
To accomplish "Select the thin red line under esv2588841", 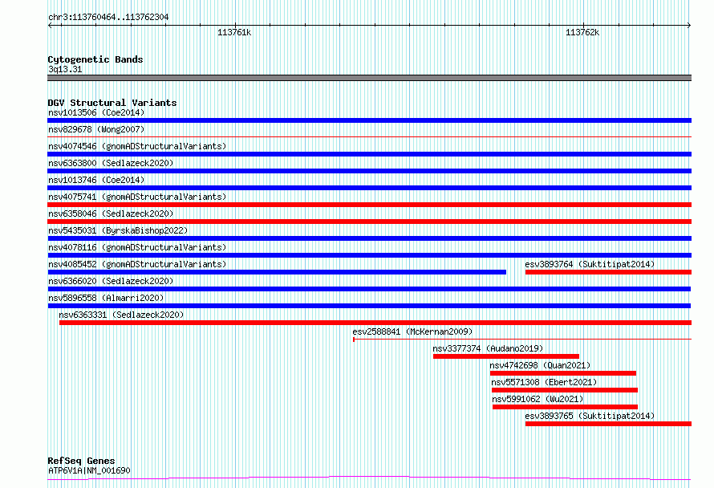I will (x=522, y=339).
